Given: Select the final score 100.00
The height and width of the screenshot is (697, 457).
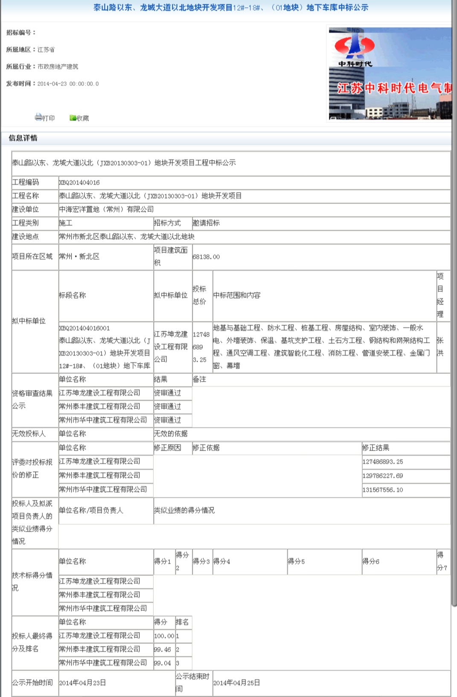Looking at the screenshot, I should [x=164, y=636].
